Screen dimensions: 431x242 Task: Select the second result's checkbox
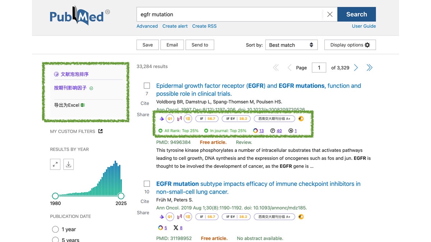147,184
